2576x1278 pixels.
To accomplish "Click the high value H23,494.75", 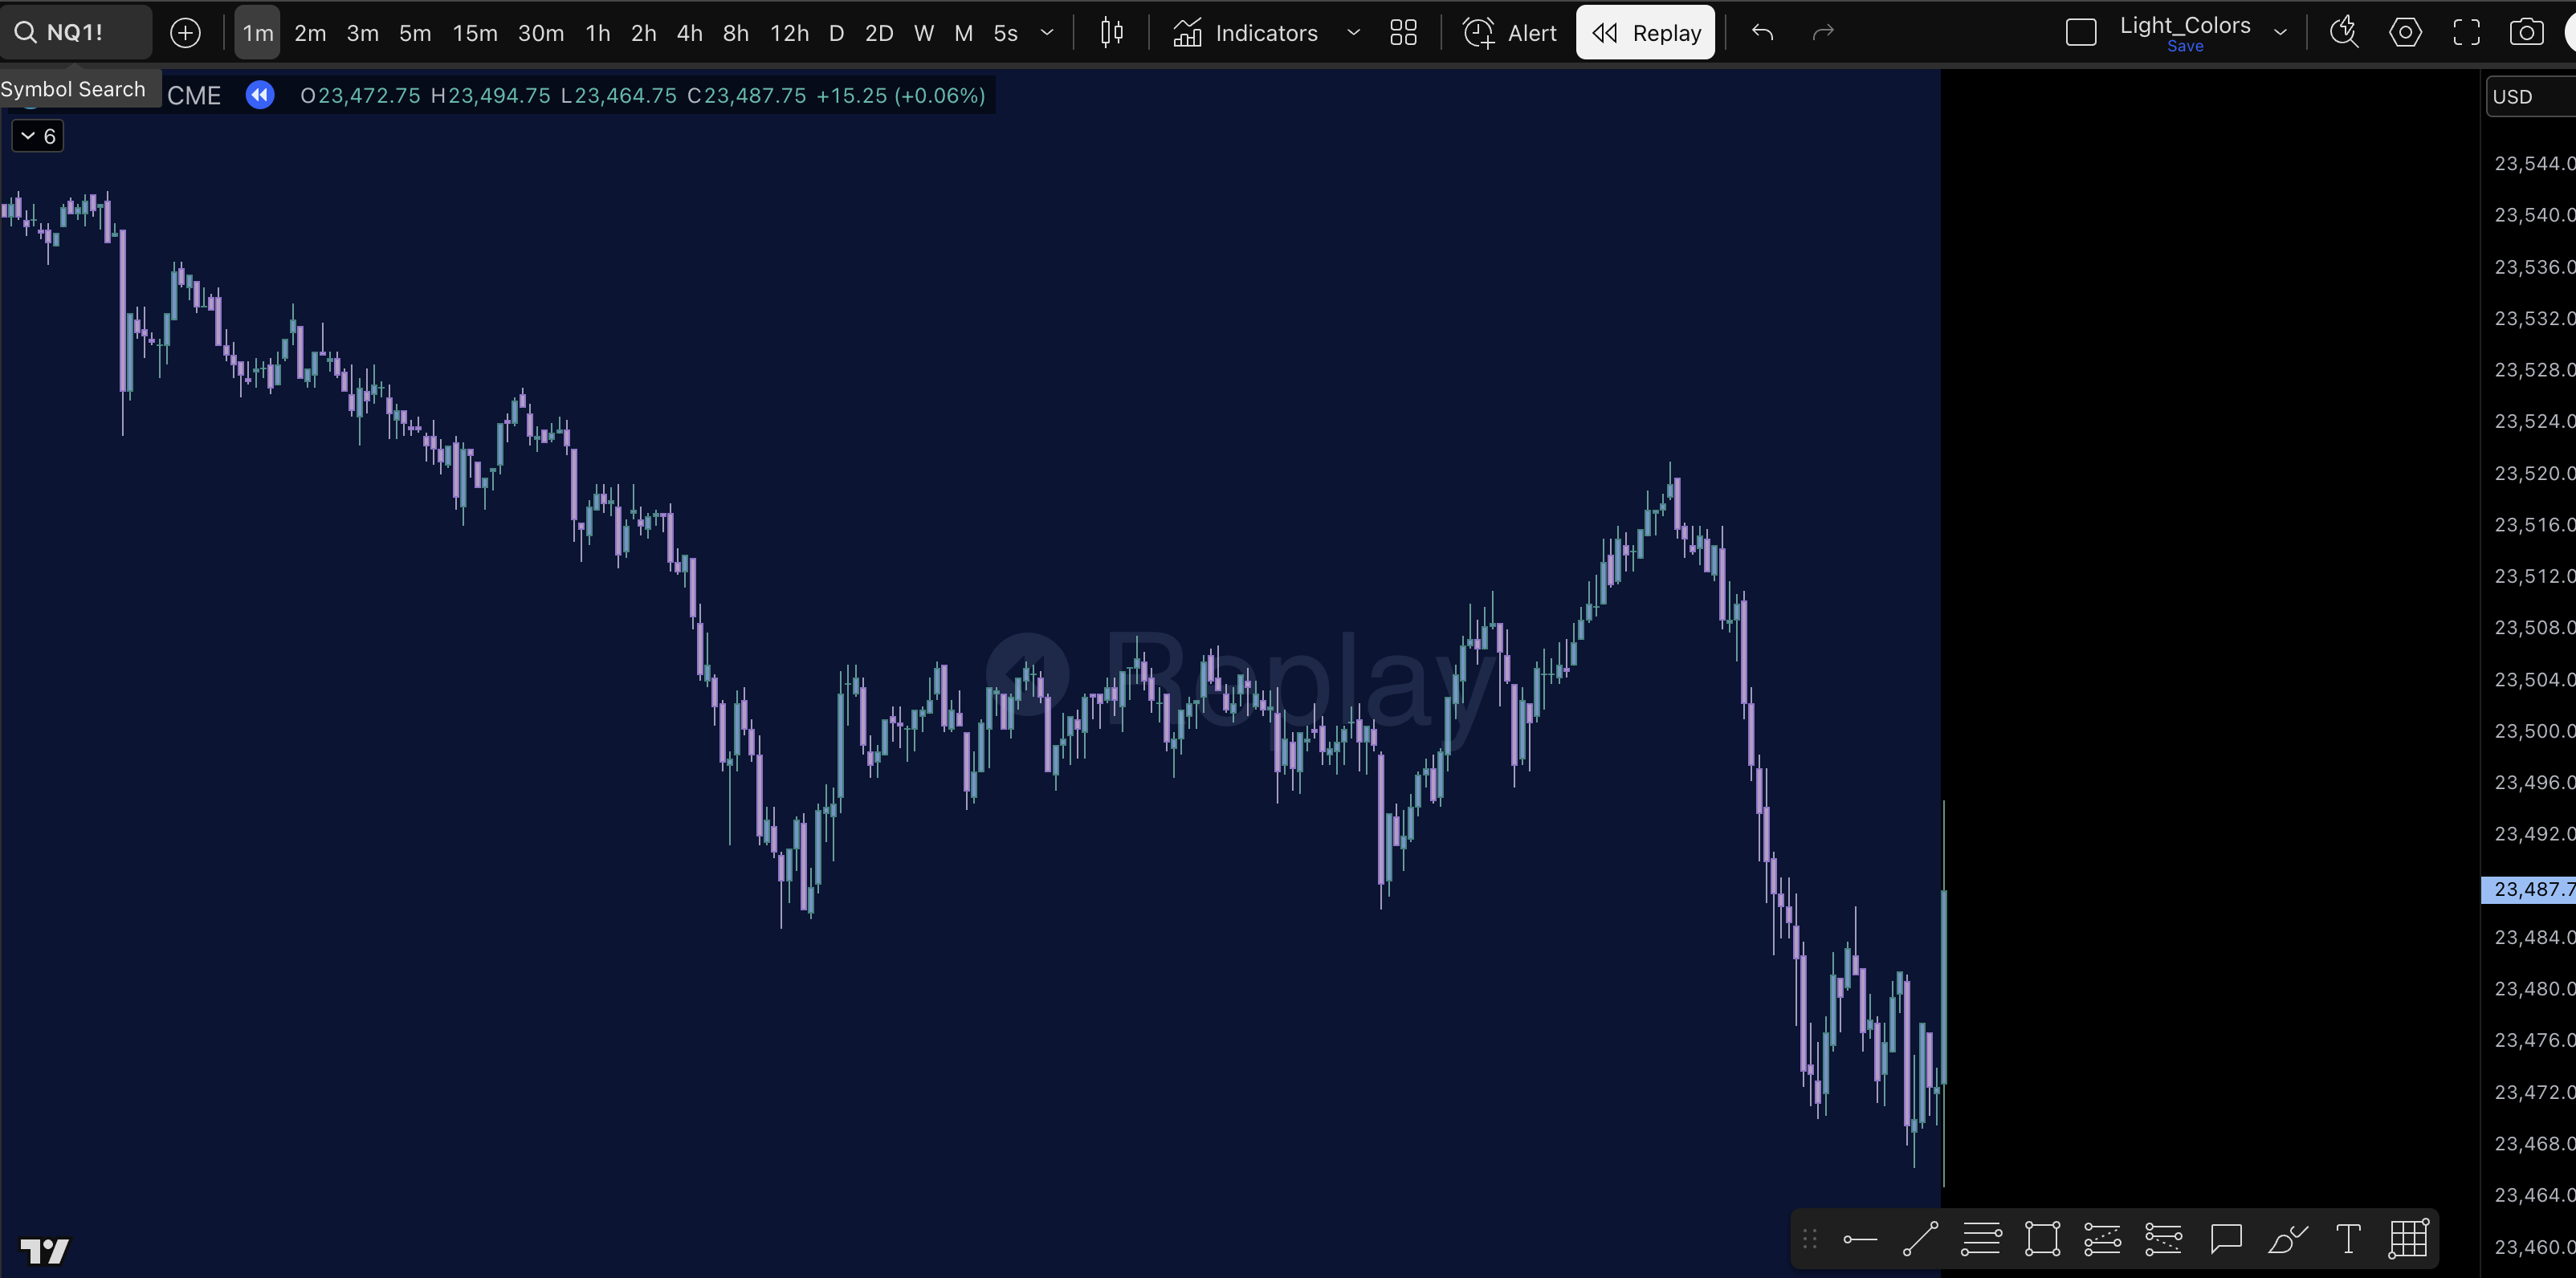I will click(x=490, y=96).
